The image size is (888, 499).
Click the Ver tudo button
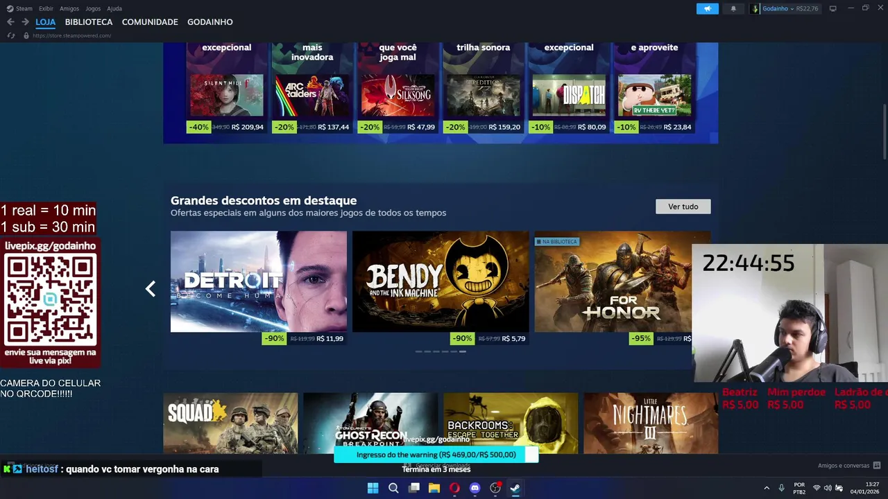point(683,207)
